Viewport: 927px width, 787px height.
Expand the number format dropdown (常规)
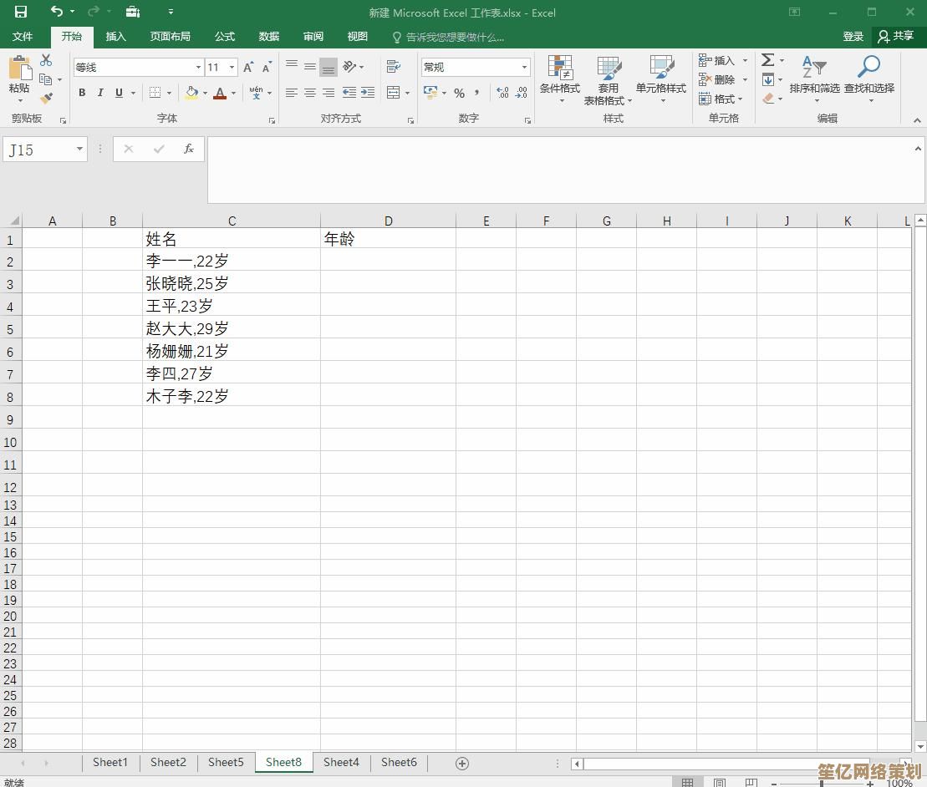[524, 68]
